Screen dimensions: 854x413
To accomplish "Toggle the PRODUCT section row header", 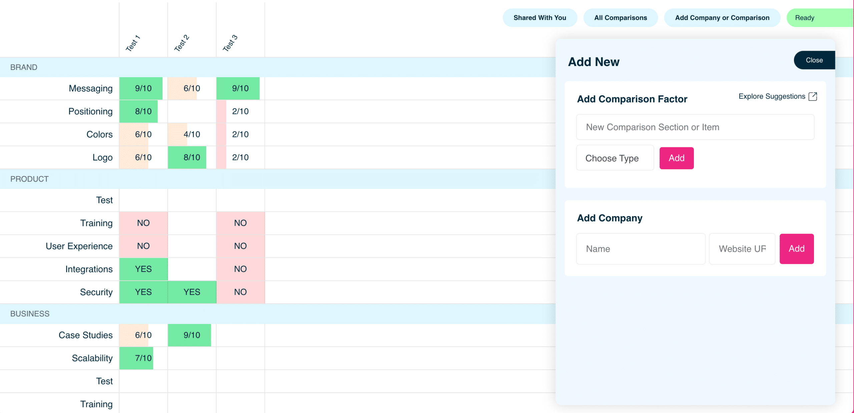I will (30, 179).
